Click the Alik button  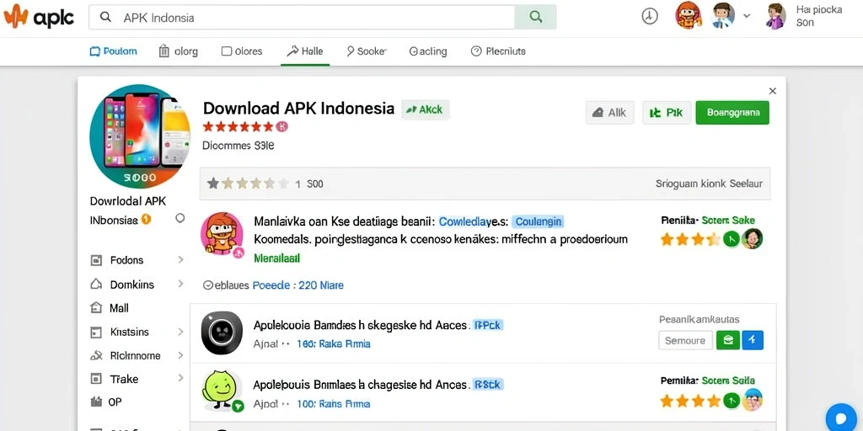610,113
